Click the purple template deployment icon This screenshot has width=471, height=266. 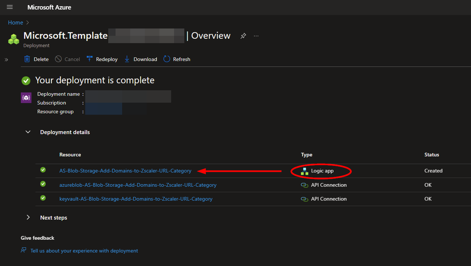(x=26, y=98)
